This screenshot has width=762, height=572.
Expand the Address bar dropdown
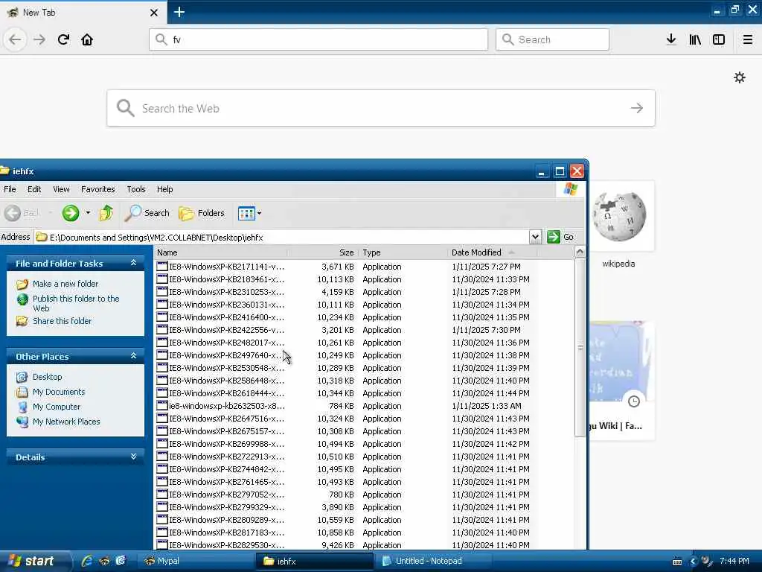(x=535, y=237)
